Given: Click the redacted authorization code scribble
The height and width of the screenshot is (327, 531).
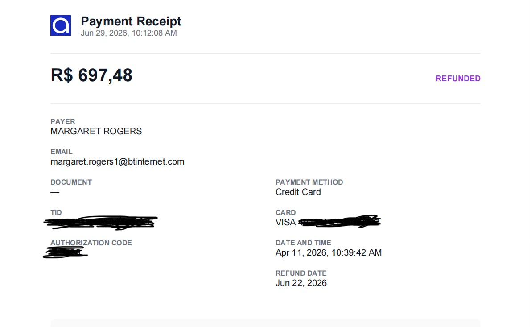Looking at the screenshot, I should point(65,253).
